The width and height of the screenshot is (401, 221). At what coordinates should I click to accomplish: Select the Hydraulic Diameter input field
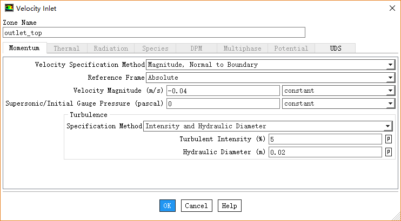tap(325, 152)
